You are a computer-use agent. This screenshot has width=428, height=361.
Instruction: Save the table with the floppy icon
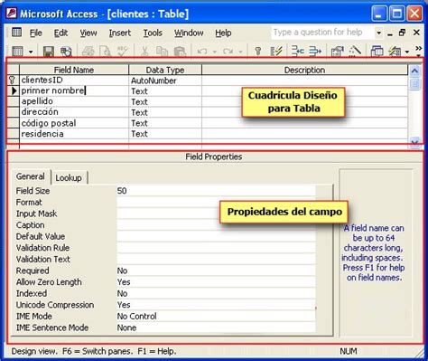[x=49, y=52]
